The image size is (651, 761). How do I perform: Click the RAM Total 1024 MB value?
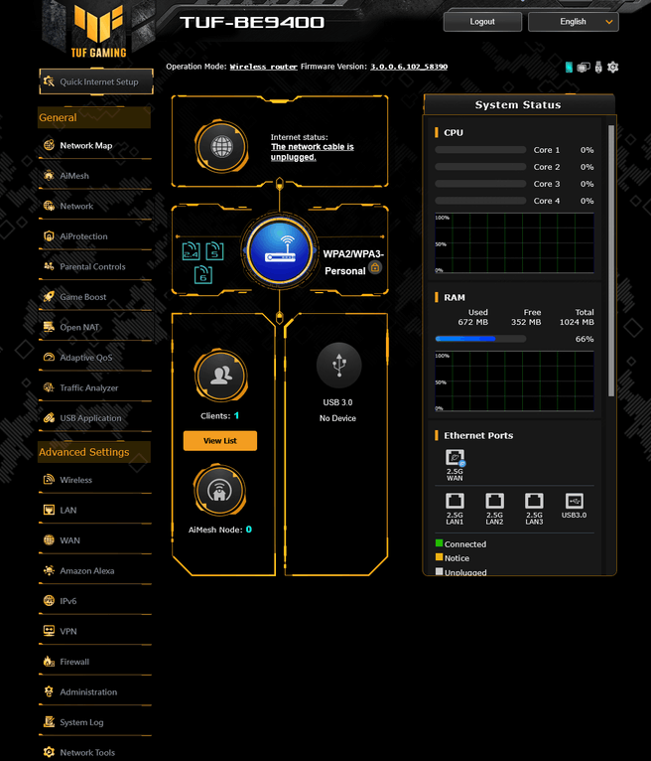click(x=577, y=322)
